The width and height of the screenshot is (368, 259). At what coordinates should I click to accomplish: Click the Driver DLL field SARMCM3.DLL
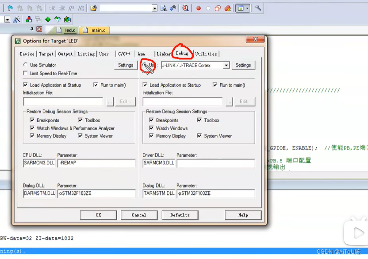[x=159, y=163]
